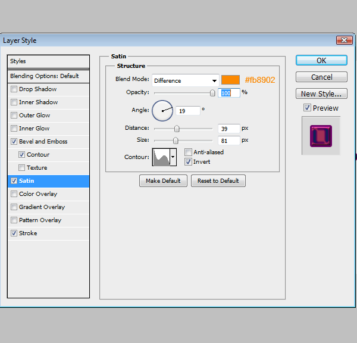Click the Opacity value field
This screenshot has height=343, width=357.
(229, 93)
